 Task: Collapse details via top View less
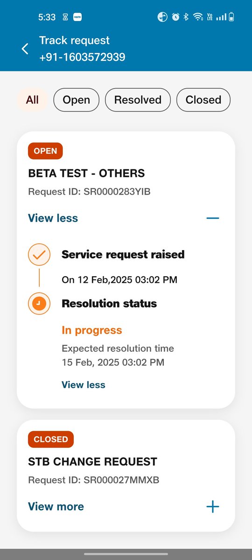(x=53, y=218)
